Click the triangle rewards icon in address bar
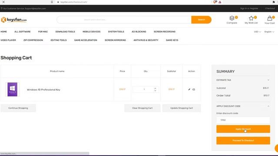278x156 pixels. coord(220,2)
